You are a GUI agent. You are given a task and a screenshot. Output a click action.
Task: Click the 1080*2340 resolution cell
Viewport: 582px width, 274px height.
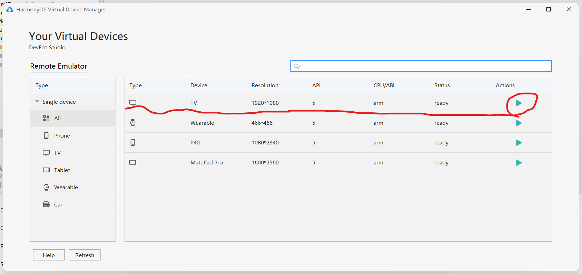(265, 143)
